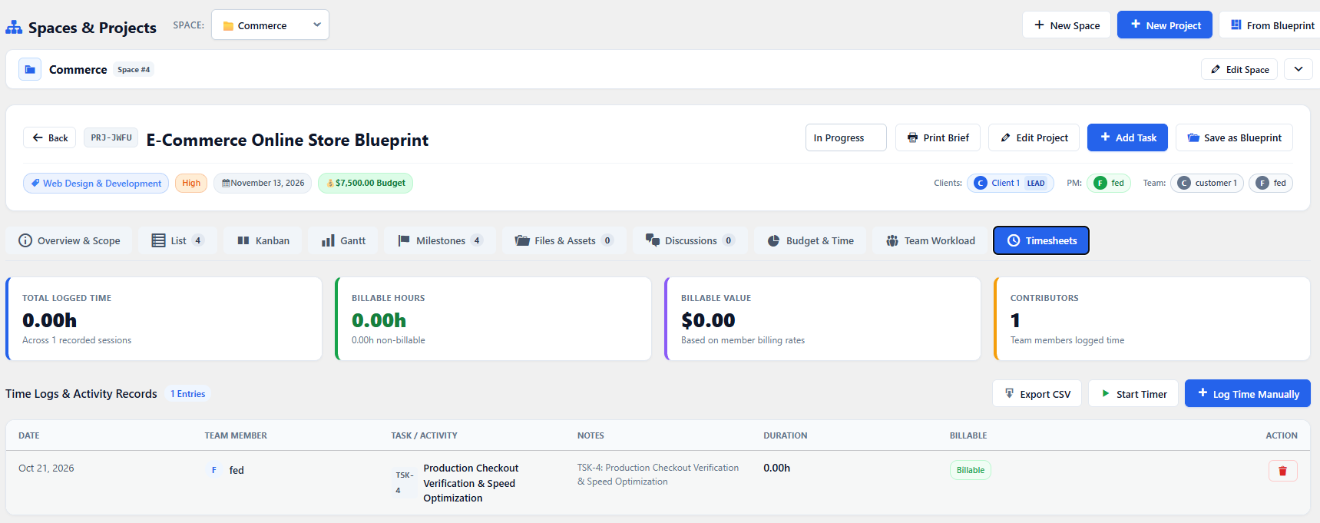The width and height of the screenshot is (1320, 523).
Task: Click the Print Brief button
Action: pos(938,137)
